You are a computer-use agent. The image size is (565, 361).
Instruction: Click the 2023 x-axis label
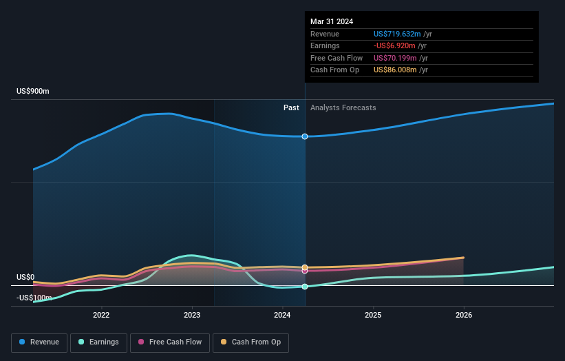point(192,316)
